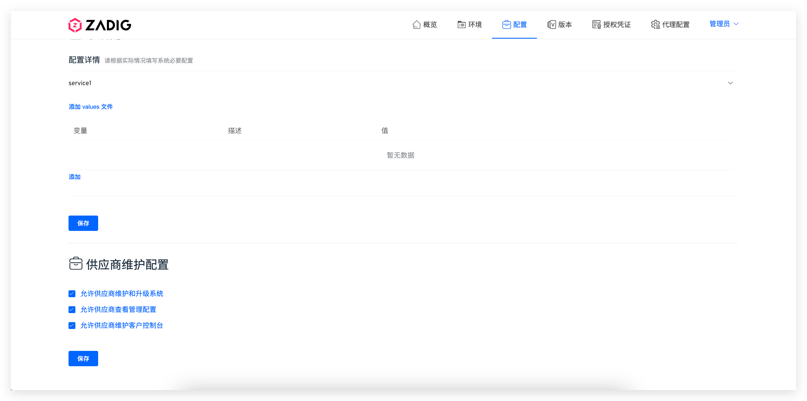Screen dimensions: 807x401
Task: Disable 允许供应商查看管理配置
Action: pos(72,310)
